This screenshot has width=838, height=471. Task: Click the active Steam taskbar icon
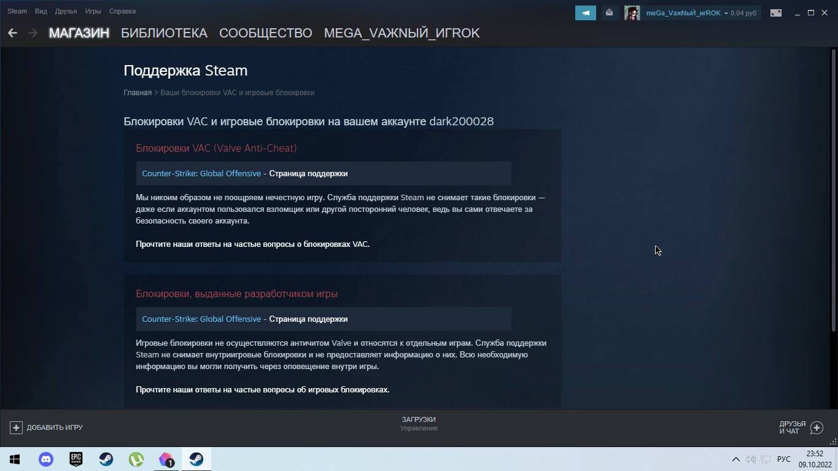click(x=196, y=459)
